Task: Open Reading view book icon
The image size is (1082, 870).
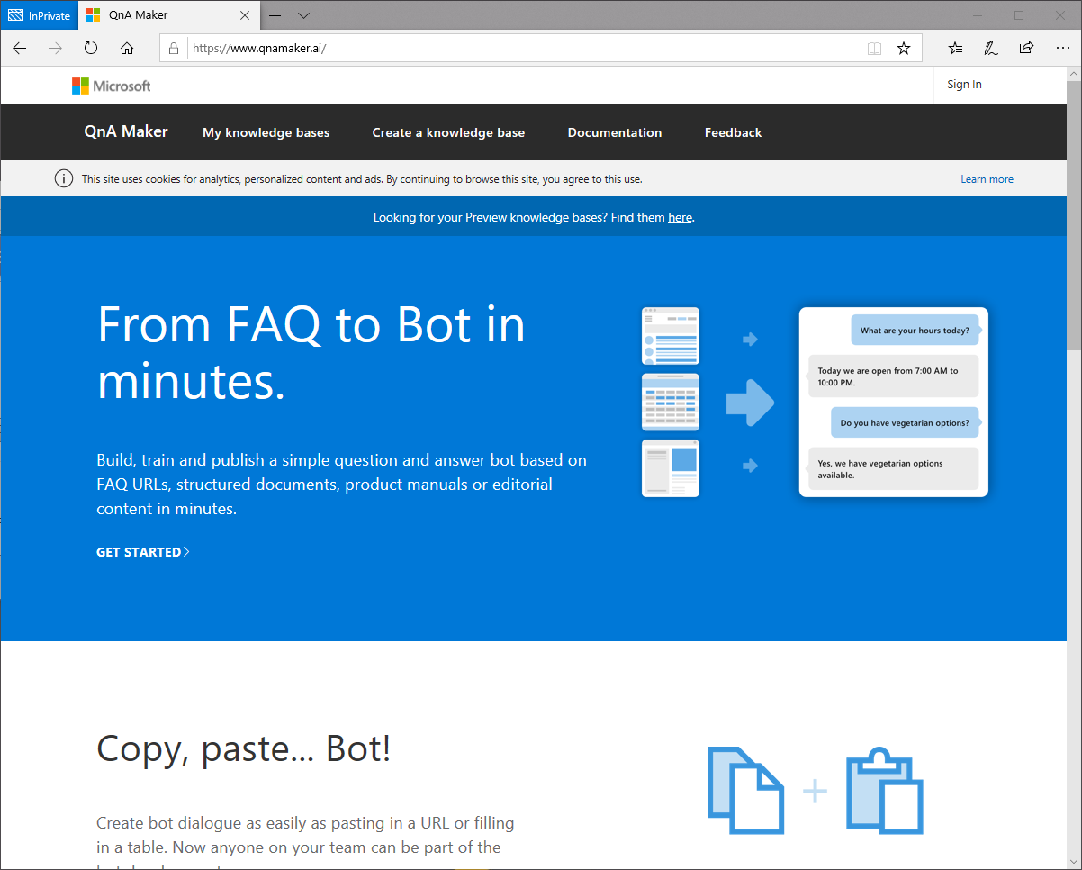Action: click(874, 49)
